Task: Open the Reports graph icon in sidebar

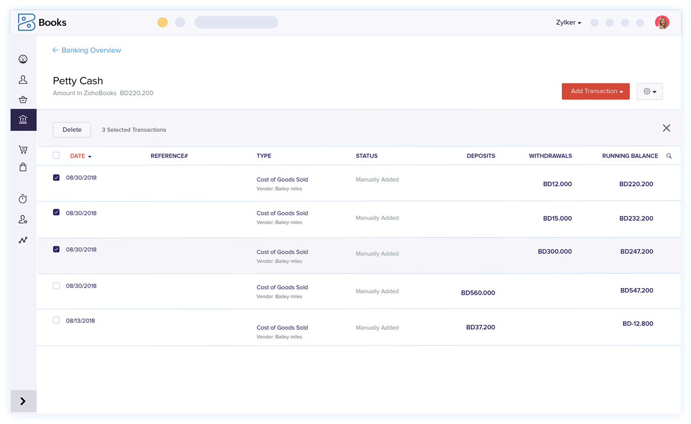Action: click(x=23, y=240)
